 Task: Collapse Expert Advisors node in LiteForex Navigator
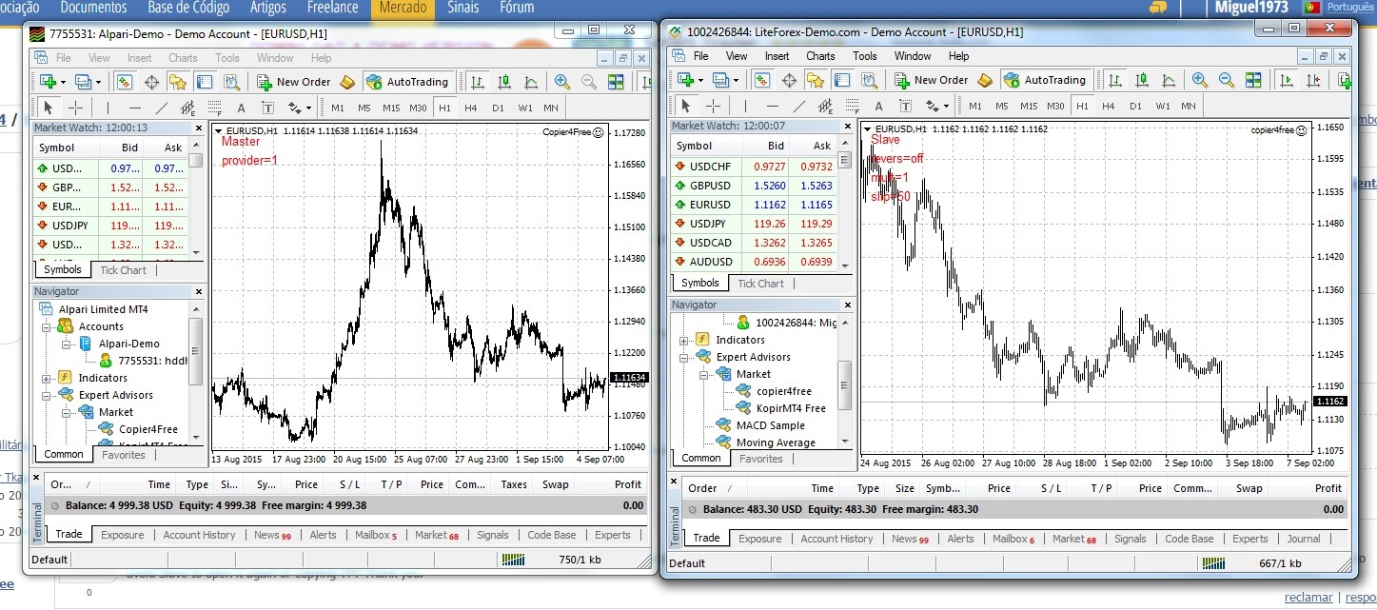click(683, 357)
